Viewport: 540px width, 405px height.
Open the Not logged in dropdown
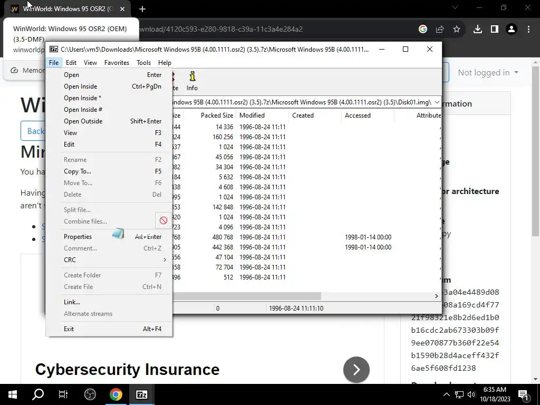(x=488, y=73)
